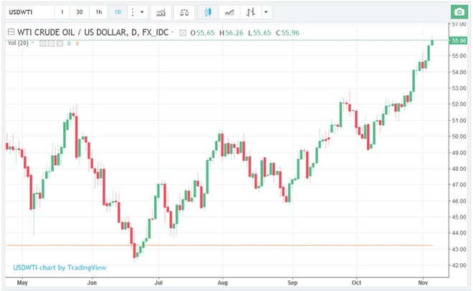
Task: Remove the Vol indicator with X icon
Action: pos(60,43)
